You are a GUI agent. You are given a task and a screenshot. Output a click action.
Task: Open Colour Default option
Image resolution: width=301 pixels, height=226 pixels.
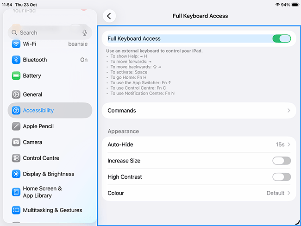point(278,193)
